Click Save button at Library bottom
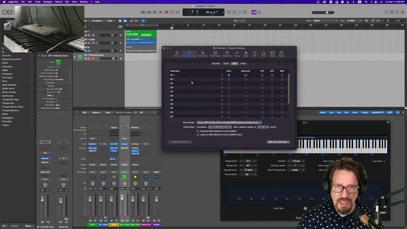This screenshot has height=229, width=407. pos(28,226)
